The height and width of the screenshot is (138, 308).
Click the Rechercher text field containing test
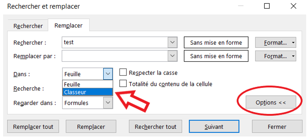[115, 42]
